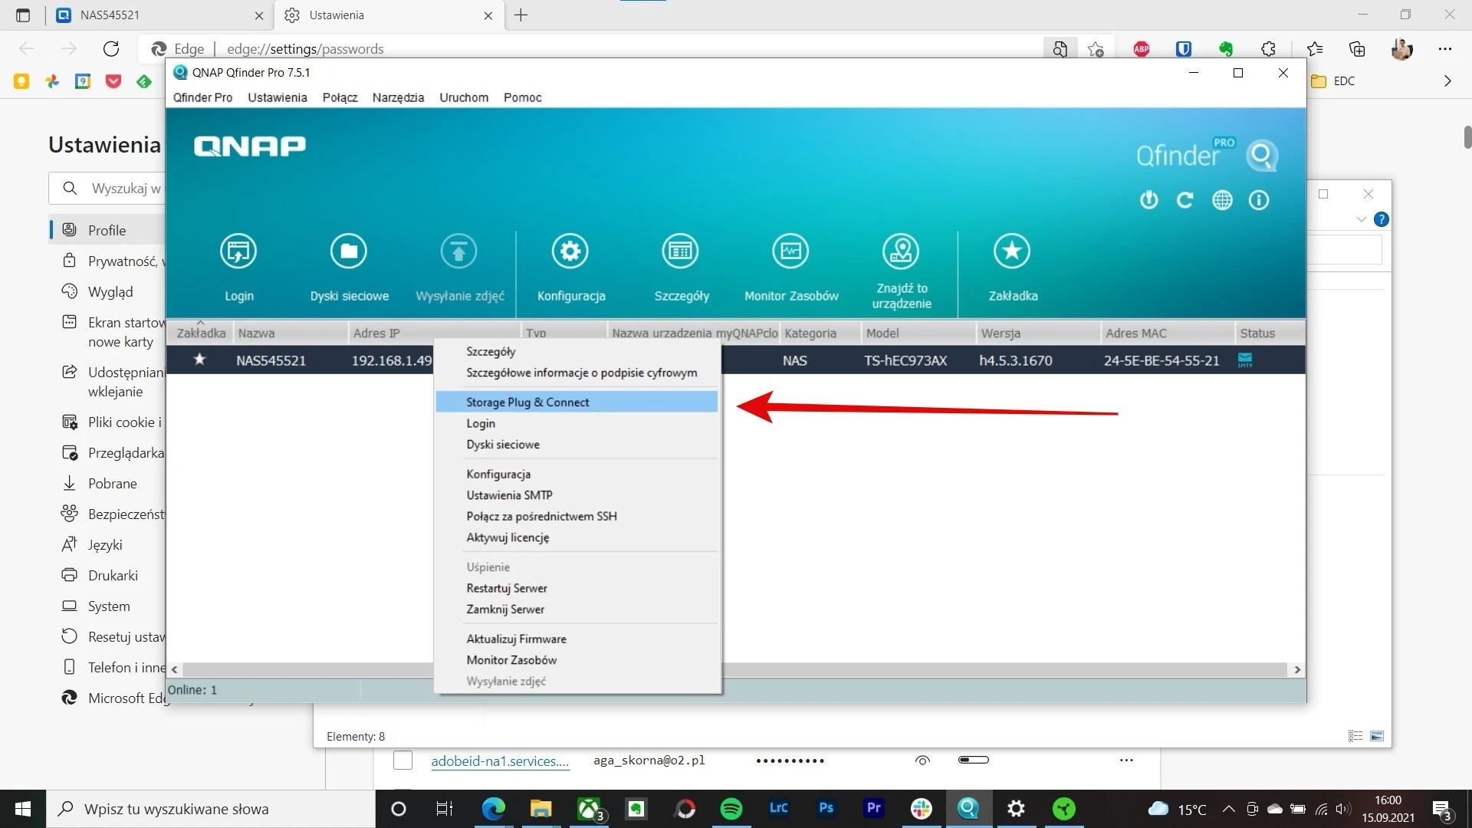Open Spotify from the taskbar
1472x828 pixels.
point(731,809)
